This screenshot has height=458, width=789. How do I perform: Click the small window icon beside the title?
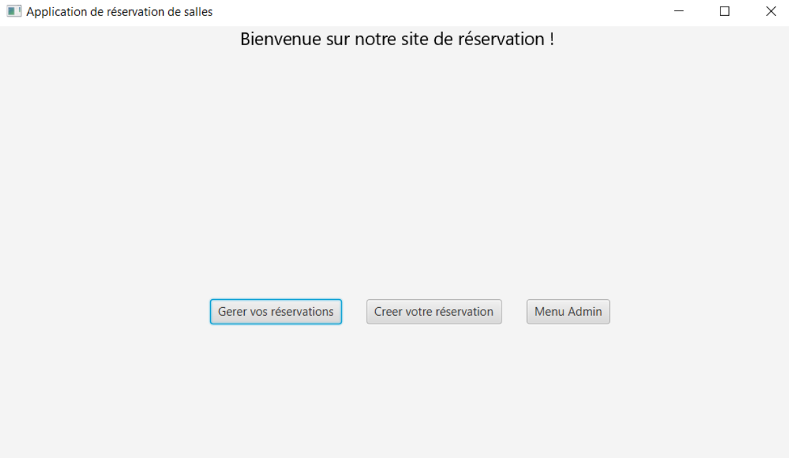(x=13, y=11)
